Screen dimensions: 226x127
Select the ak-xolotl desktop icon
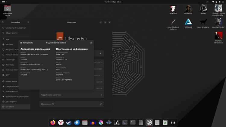173,10
